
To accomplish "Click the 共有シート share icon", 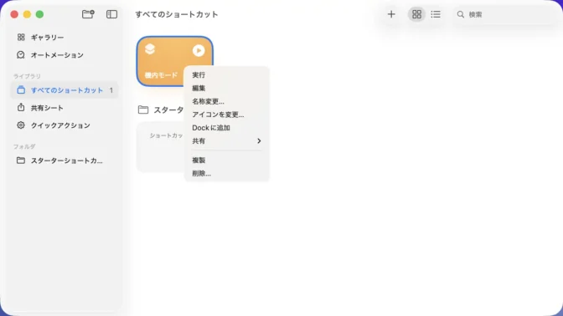I will (x=21, y=108).
